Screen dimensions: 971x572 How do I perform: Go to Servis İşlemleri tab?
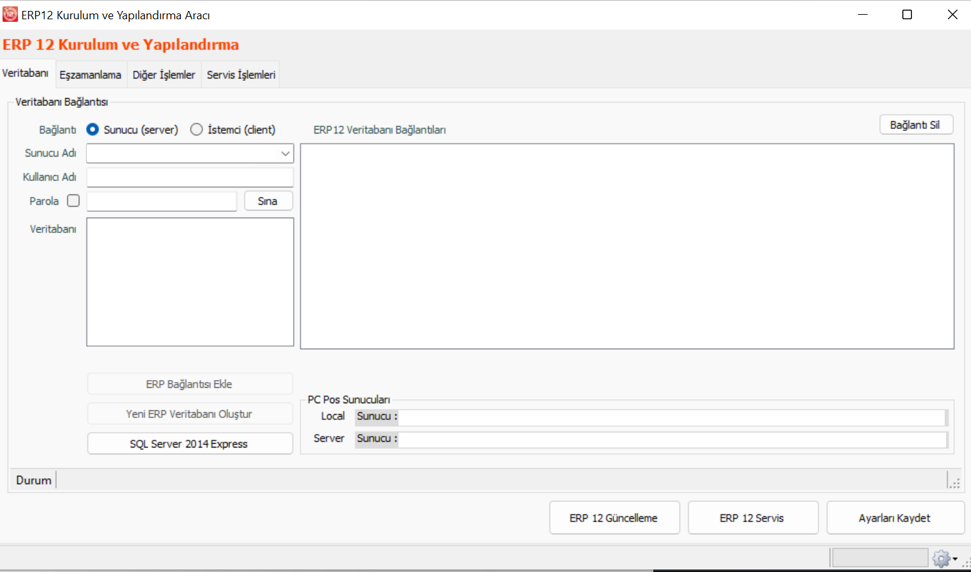pyautogui.click(x=241, y=75)
